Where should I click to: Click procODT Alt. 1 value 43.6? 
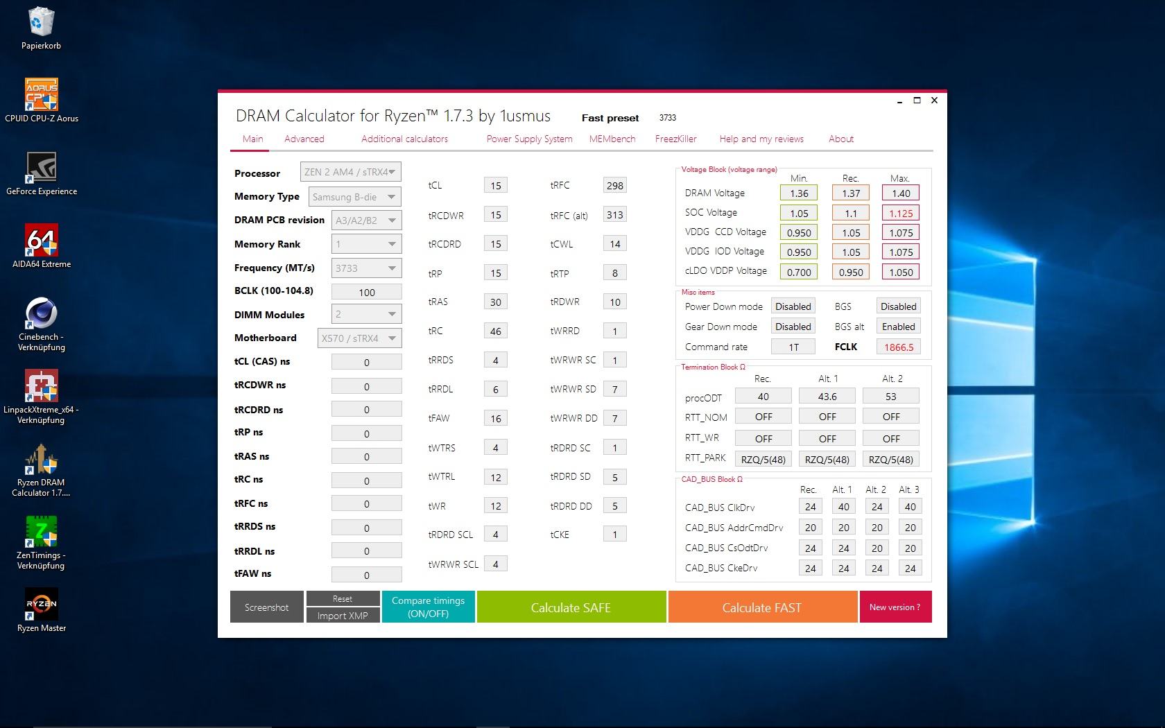pos(827,396)
